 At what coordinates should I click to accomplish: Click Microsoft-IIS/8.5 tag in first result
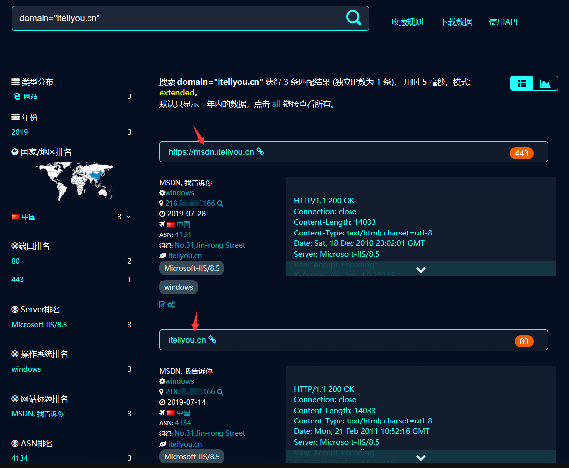point(192,268)
